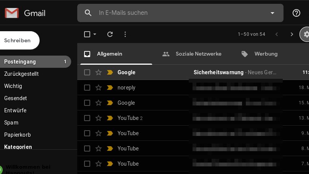The height and width of the screenshot is (174, 309).
Task: Click the refresh inbox icon
Action: tap(110, 34)
